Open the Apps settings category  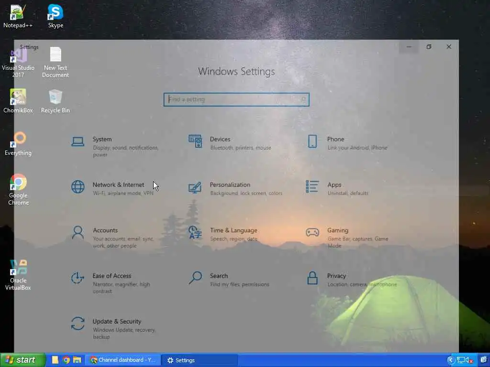(337, 188)
